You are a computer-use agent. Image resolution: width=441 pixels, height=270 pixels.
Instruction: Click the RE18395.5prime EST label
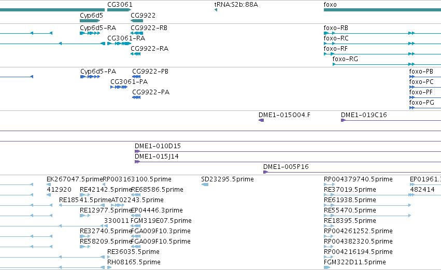click(x=350, y=221)
